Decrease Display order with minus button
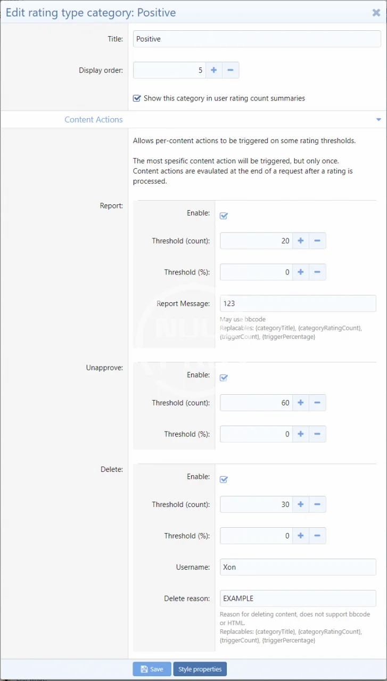Viewport: 387px width, 681px height. [x=230, y=70]
